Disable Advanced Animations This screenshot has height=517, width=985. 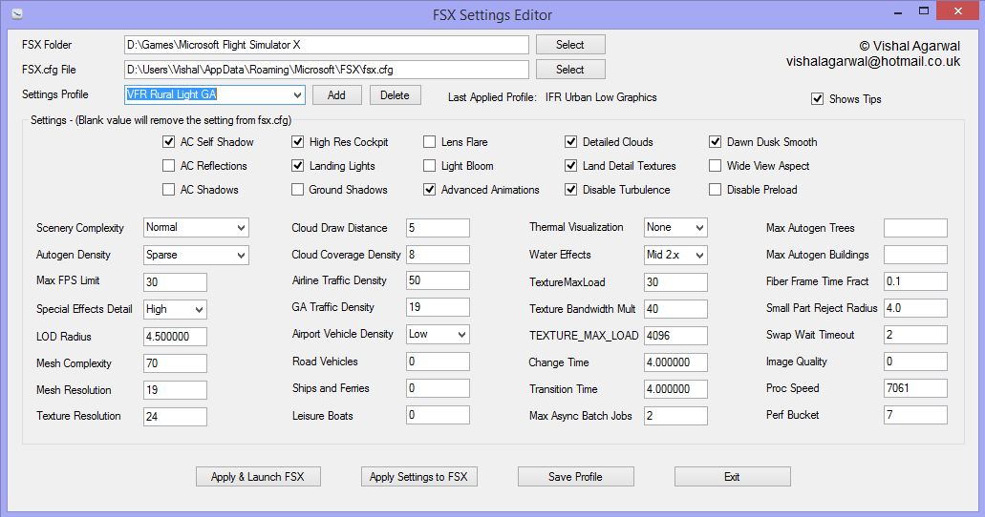(430, 190)
